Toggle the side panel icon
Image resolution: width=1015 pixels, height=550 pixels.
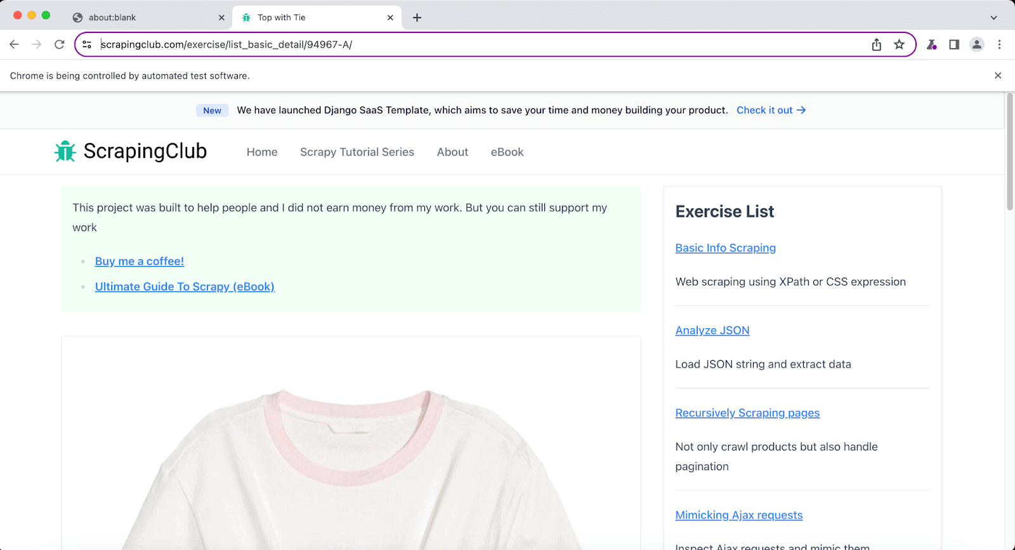pos(954,44)
